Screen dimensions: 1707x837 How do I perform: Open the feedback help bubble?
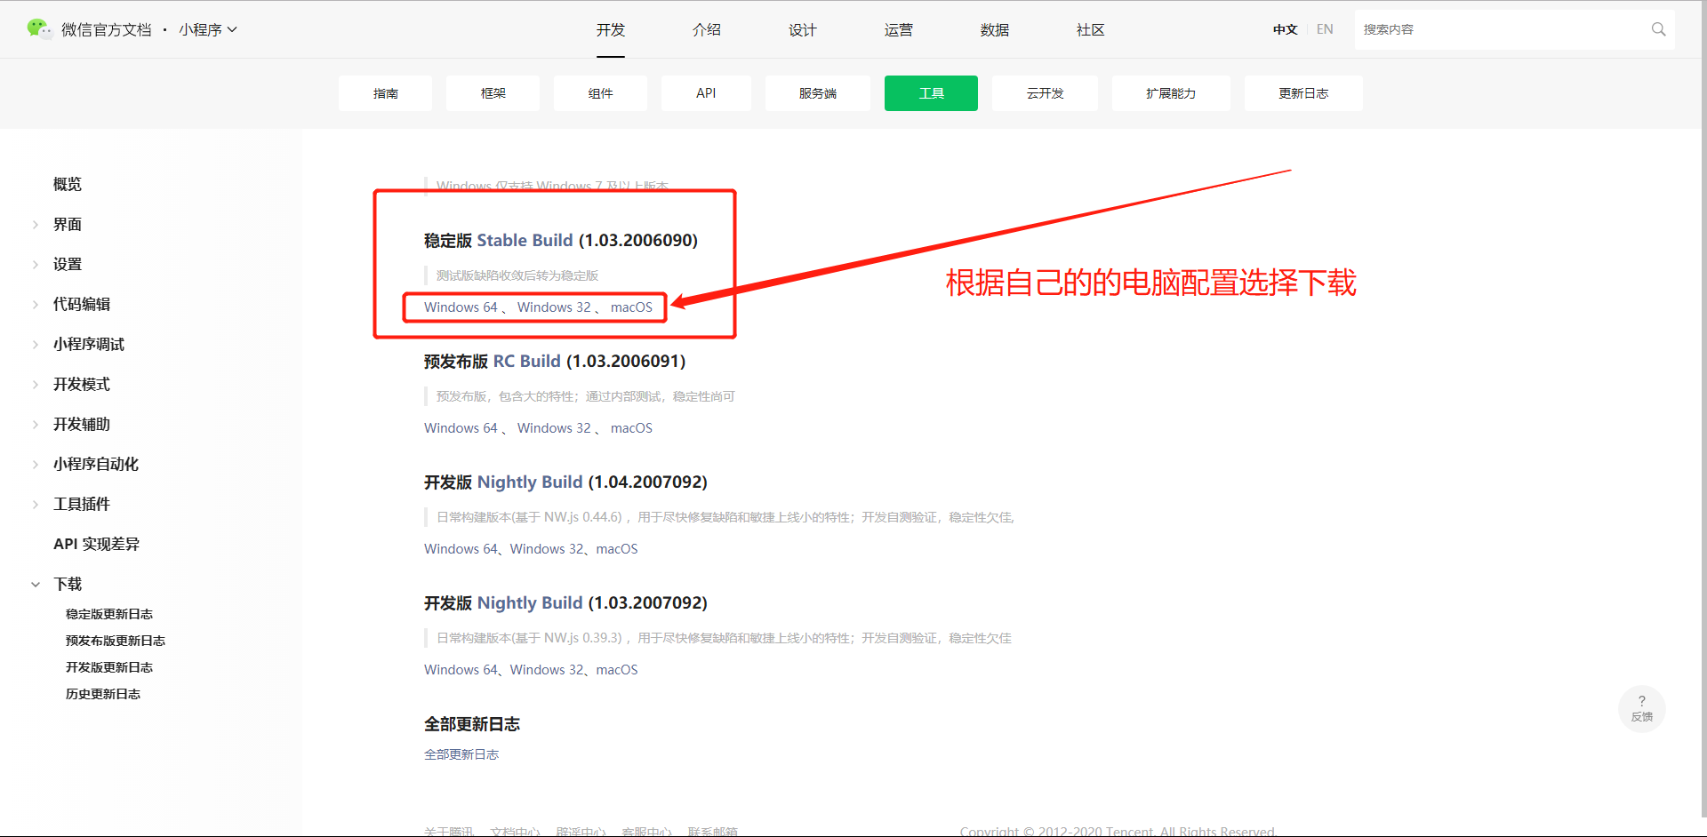(x=1641, y=708)
